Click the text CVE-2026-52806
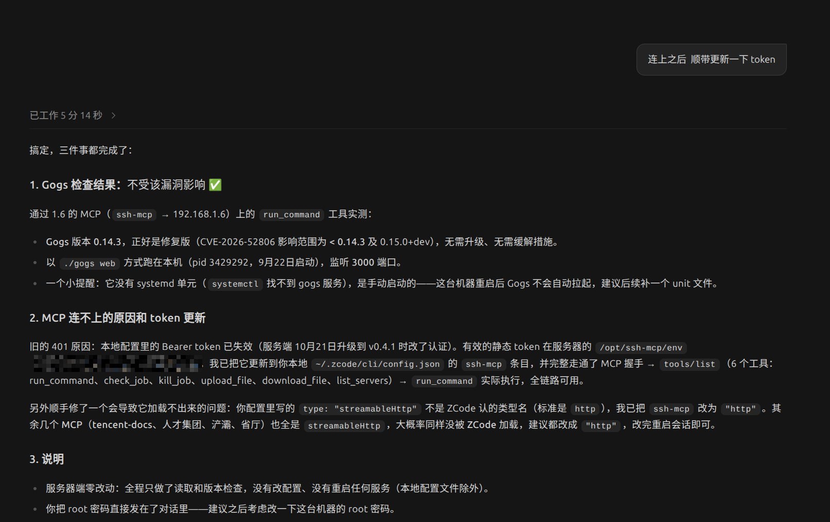Image resolution: width=830 pixels, height=522 pixels. click(238, 242)
